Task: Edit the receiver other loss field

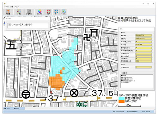Action: [143, 67]
